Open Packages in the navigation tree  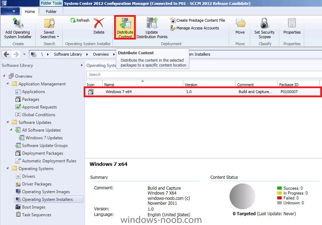[x=30, y=99]
